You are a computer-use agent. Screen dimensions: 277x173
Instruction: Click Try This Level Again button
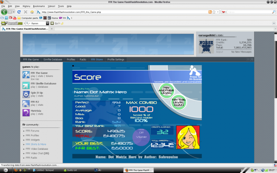click(178, 102)
